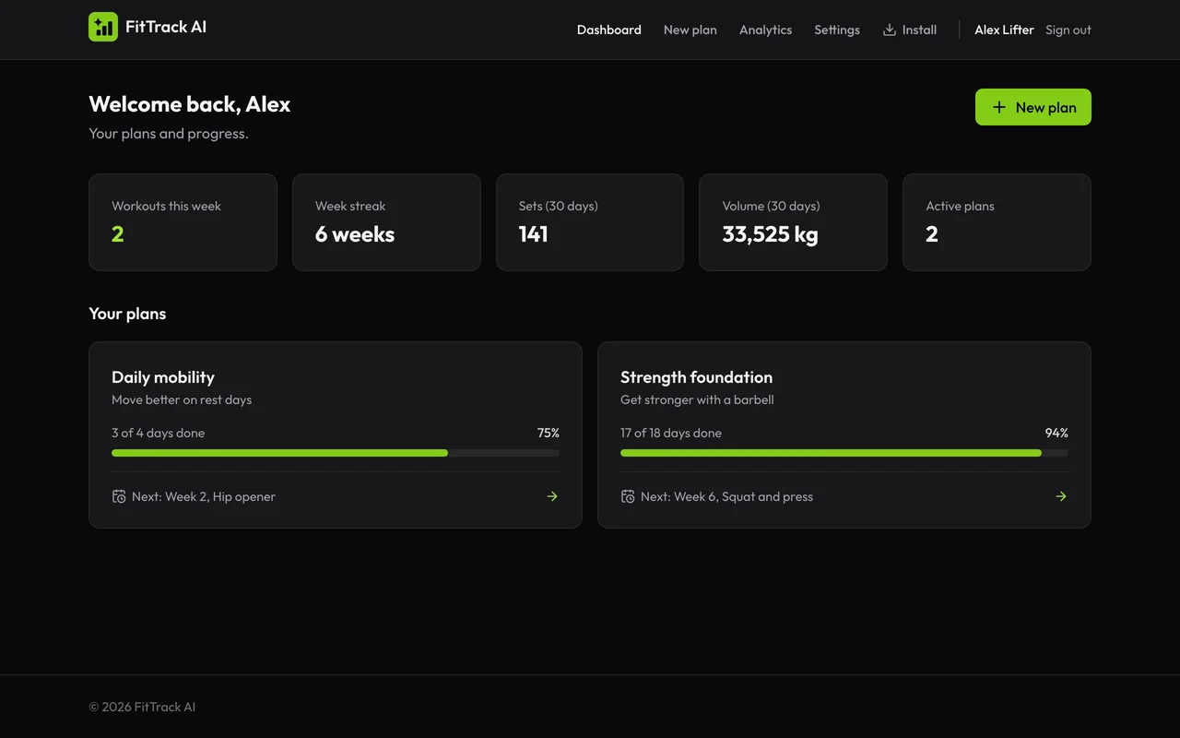Select the Volume (30 days) card
Image resolution: width=1180 pixels, height=738 pixels.
(793, 222)
